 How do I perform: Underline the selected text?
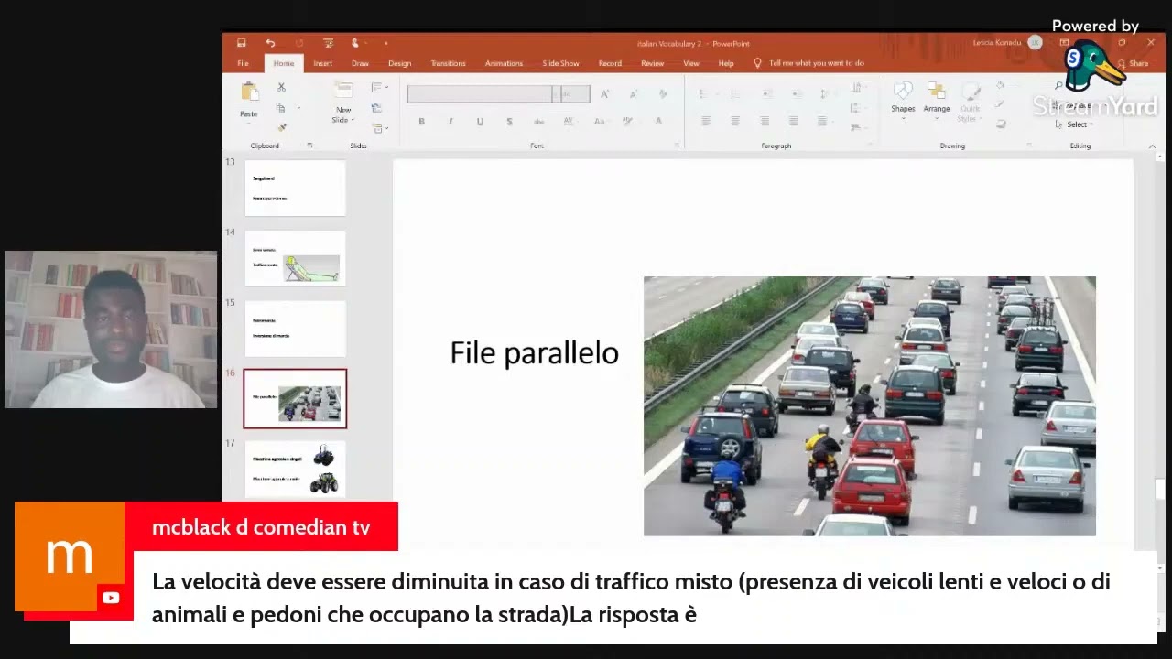click(x=480, y=121)
